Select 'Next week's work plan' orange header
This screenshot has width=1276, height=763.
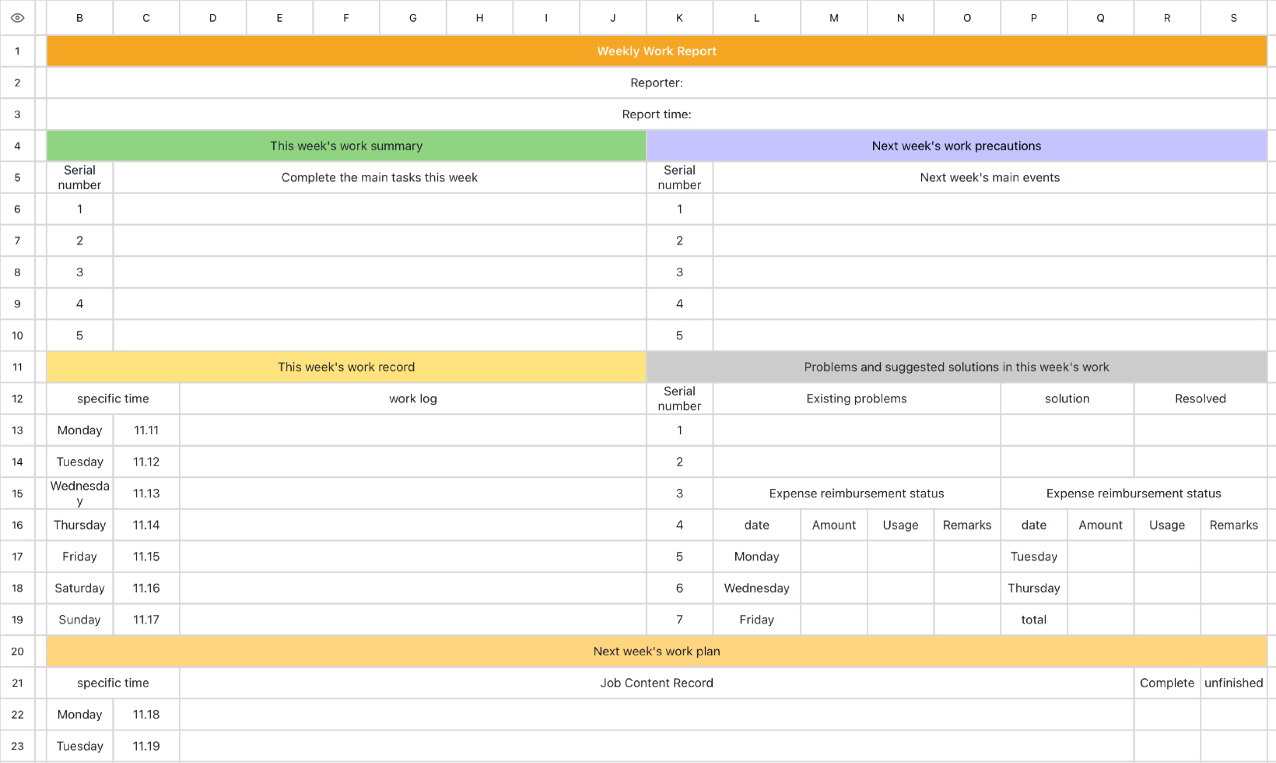coord(657,651)
